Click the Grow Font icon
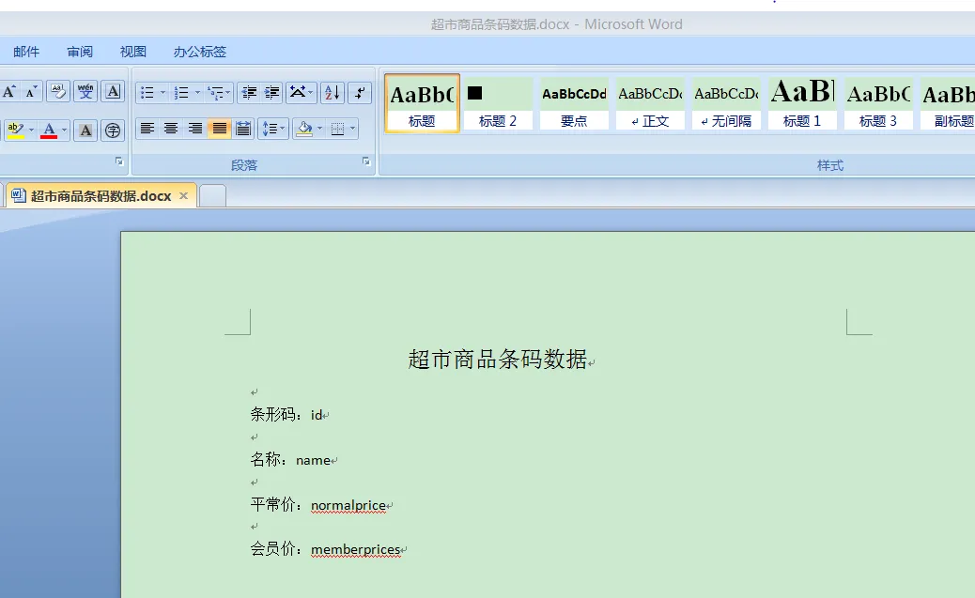Image resolution: width=975 pixels, height=598 pixels. [x=8, y=92]
